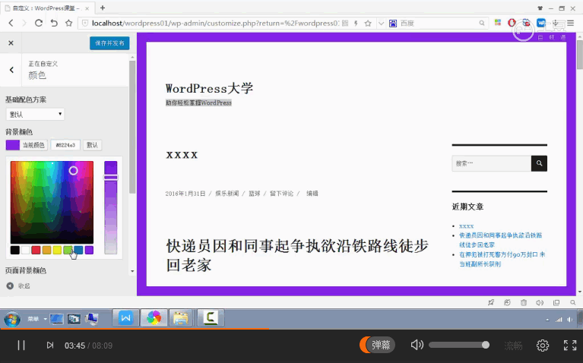Reload the page with refresh icon
Image resolution: width=583 pixels, height=363 pixels.
[38, 23]
